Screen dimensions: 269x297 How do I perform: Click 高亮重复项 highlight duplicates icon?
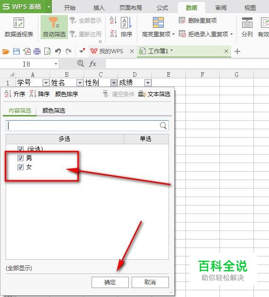click(158, 23)
